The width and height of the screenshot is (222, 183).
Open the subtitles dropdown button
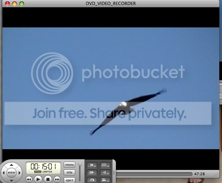(105, 165)
